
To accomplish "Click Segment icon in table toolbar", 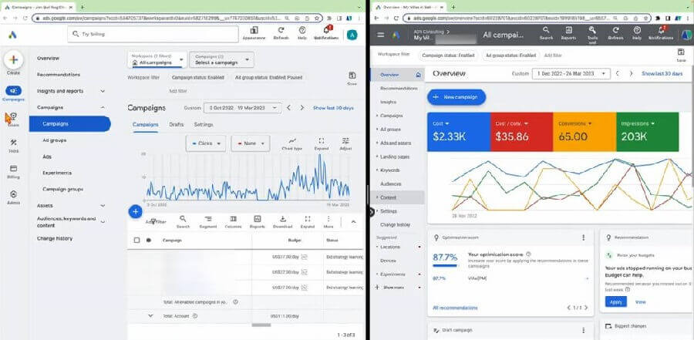I will [x=208, y=219].
